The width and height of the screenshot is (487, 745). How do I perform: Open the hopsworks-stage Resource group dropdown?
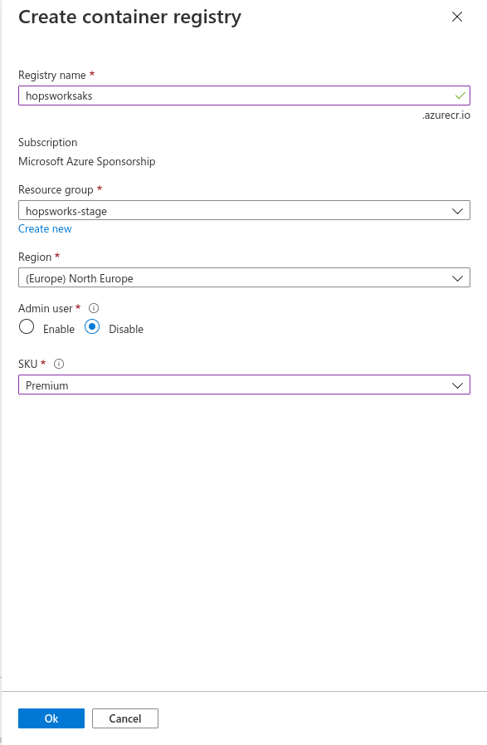pos(244,210)
